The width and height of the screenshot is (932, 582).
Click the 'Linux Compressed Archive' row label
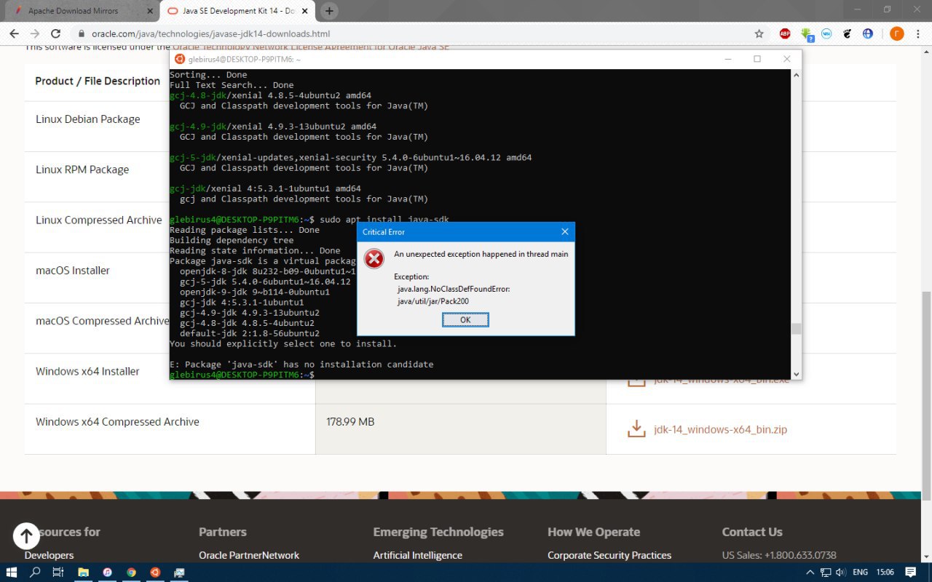point(99,220)
